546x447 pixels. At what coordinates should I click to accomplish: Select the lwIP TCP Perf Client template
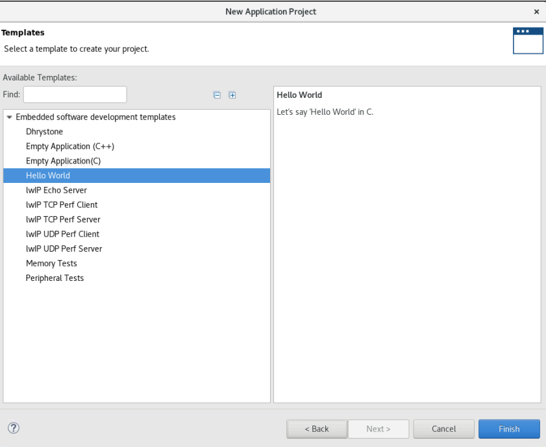[62, 204]
